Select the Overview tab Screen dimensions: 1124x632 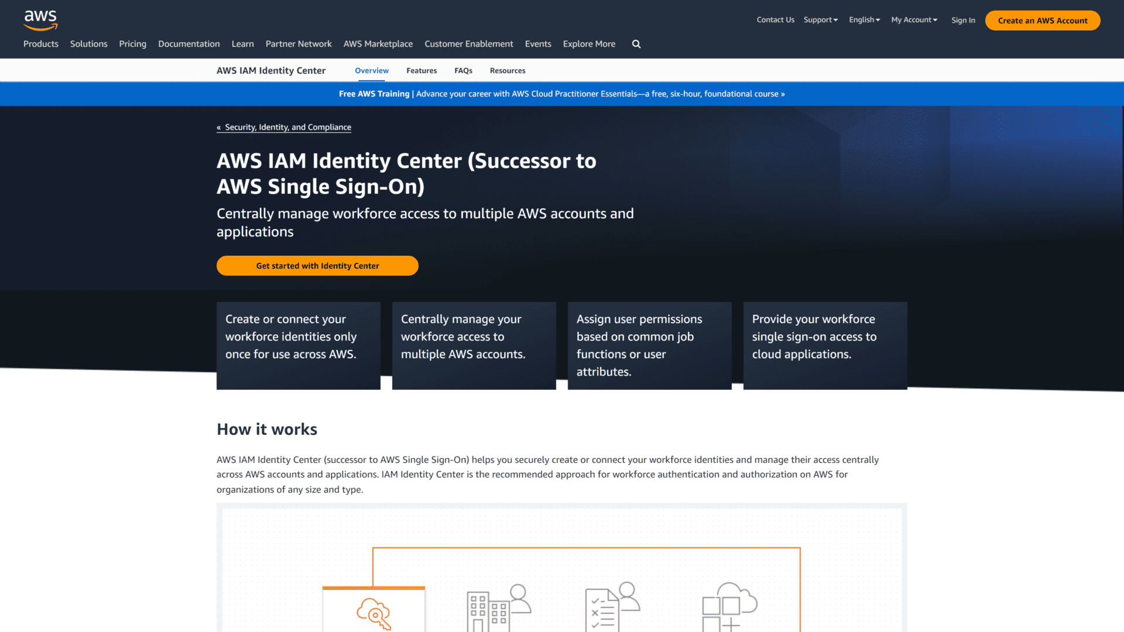point(371,70)
